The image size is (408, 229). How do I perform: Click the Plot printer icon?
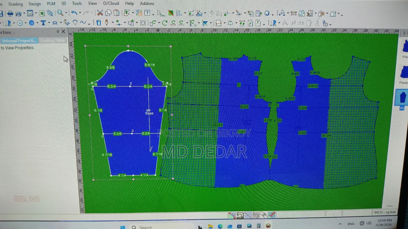coord(18,13)
